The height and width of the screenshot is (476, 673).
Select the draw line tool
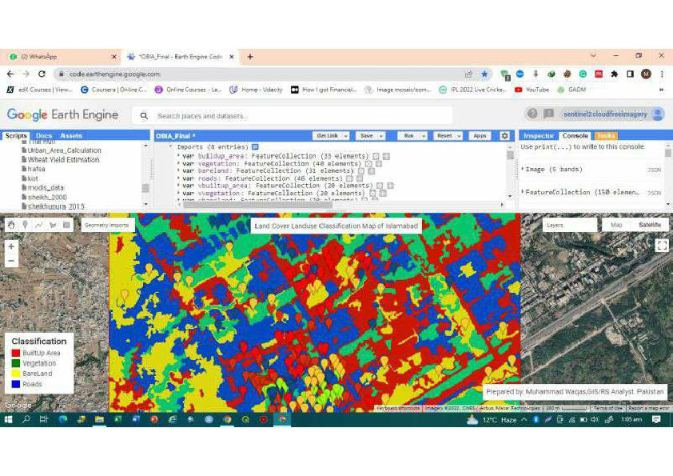click(x=39, y=225)
